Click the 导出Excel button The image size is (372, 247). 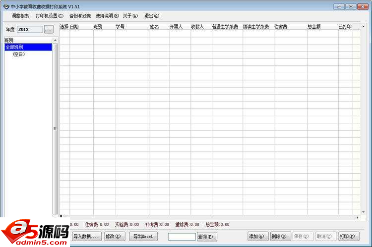(143, 236)
